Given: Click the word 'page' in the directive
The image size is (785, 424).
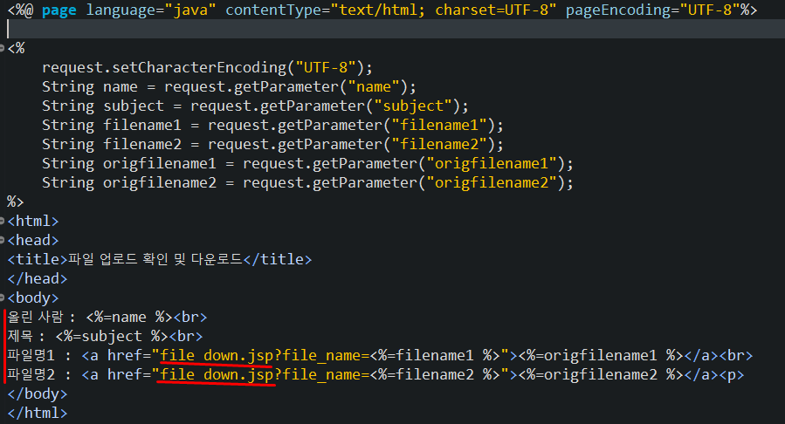Looking at the screenshot, I should tap(59, 10).
